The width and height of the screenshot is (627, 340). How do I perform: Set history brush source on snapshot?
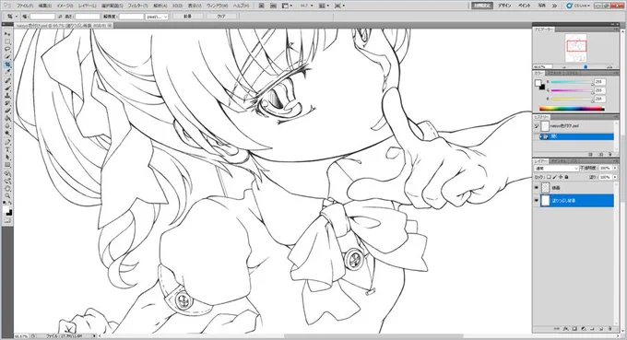pos(537,126)
